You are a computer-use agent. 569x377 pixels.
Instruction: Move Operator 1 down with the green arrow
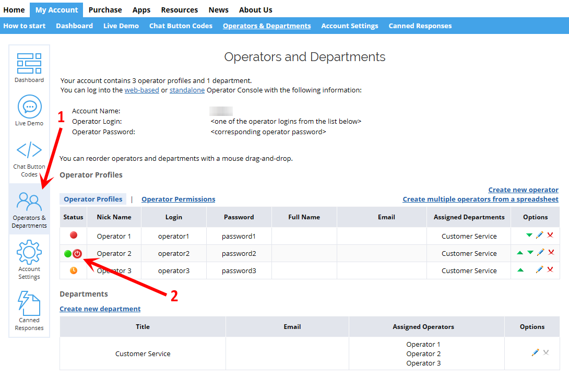529,235
